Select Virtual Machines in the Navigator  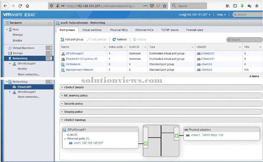pyautogui.click(x=24, y=48)
